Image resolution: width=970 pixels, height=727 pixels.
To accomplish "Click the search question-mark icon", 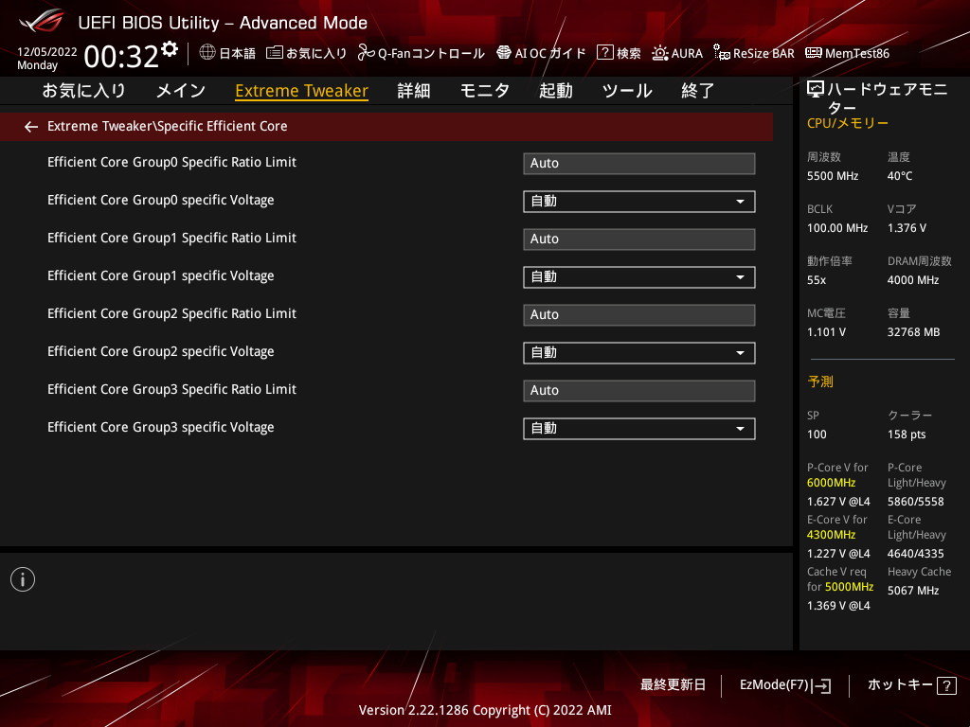I will pos(604,53).
